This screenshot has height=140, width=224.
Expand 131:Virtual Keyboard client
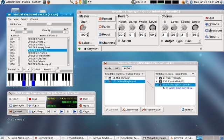point(106,81)
